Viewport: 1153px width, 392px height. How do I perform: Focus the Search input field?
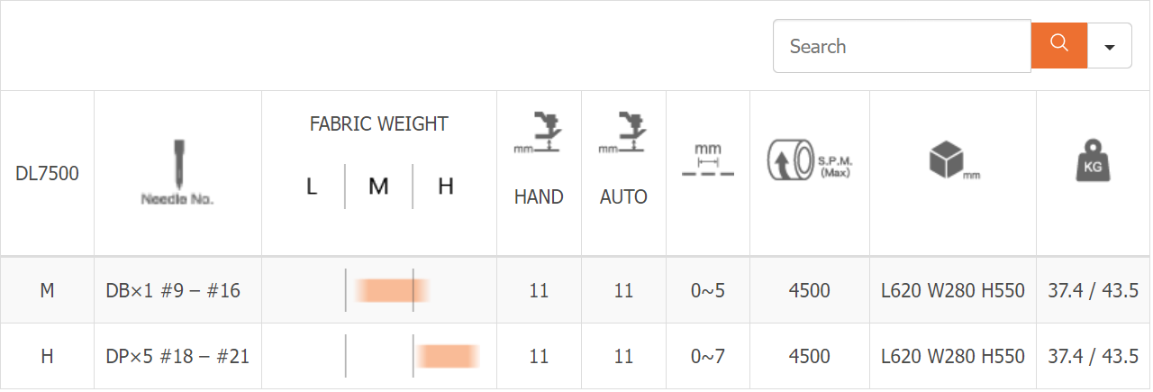click(x=902, y=46)
